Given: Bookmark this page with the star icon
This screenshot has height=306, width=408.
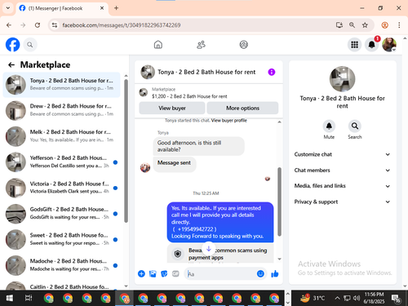Looking at the screenshot, I should point(365,25).
